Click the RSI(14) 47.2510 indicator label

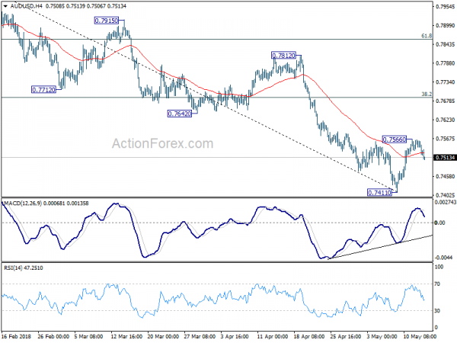24,268
